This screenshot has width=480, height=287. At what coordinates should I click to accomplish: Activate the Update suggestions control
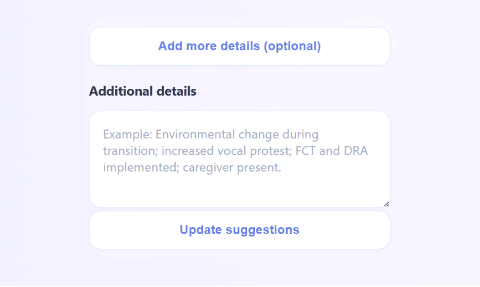point(239,230)
